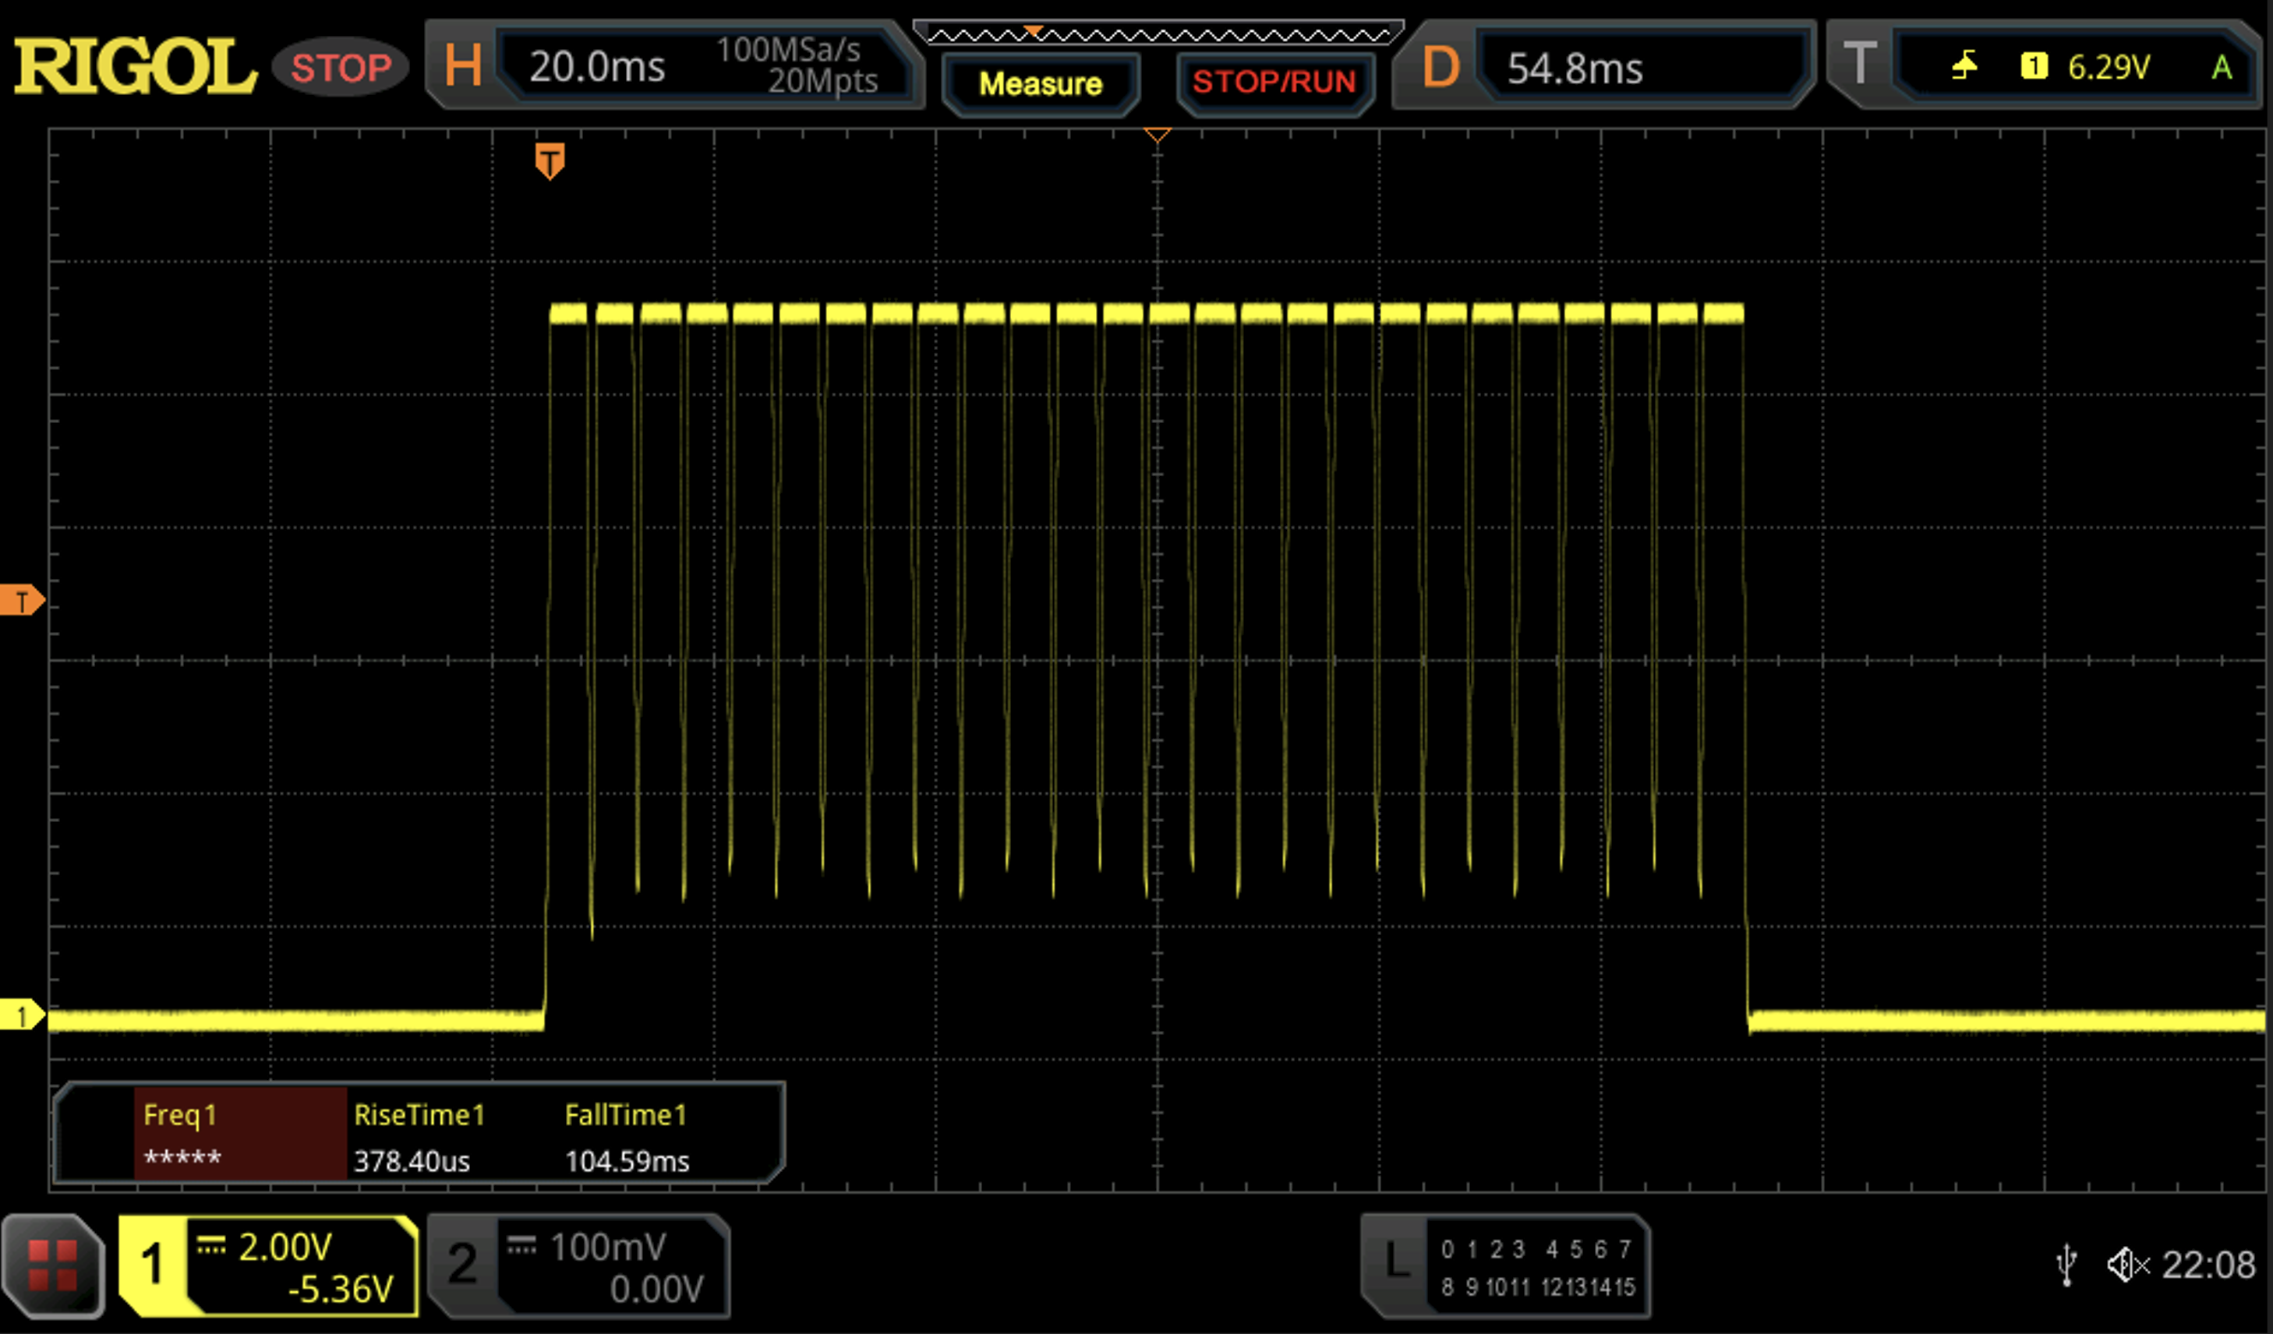Click the red STOP status indicator
Viewport: 2273px width, 1334px height.
341,68
